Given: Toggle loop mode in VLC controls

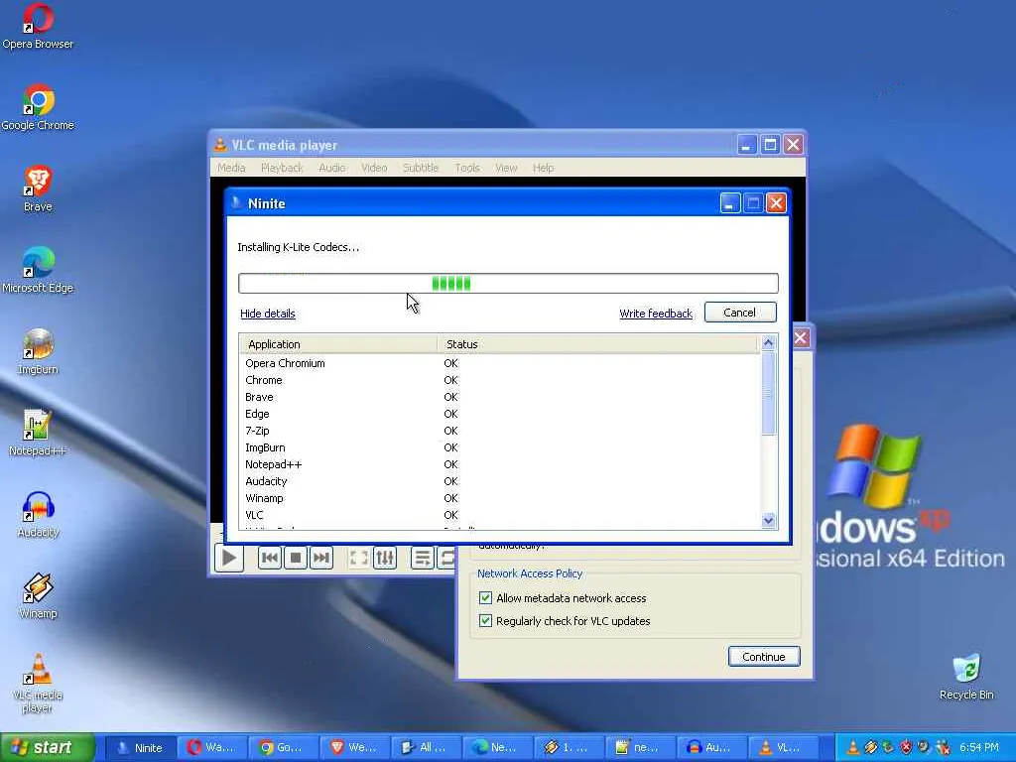Looking at the screenshot, I should pos(446,558).
